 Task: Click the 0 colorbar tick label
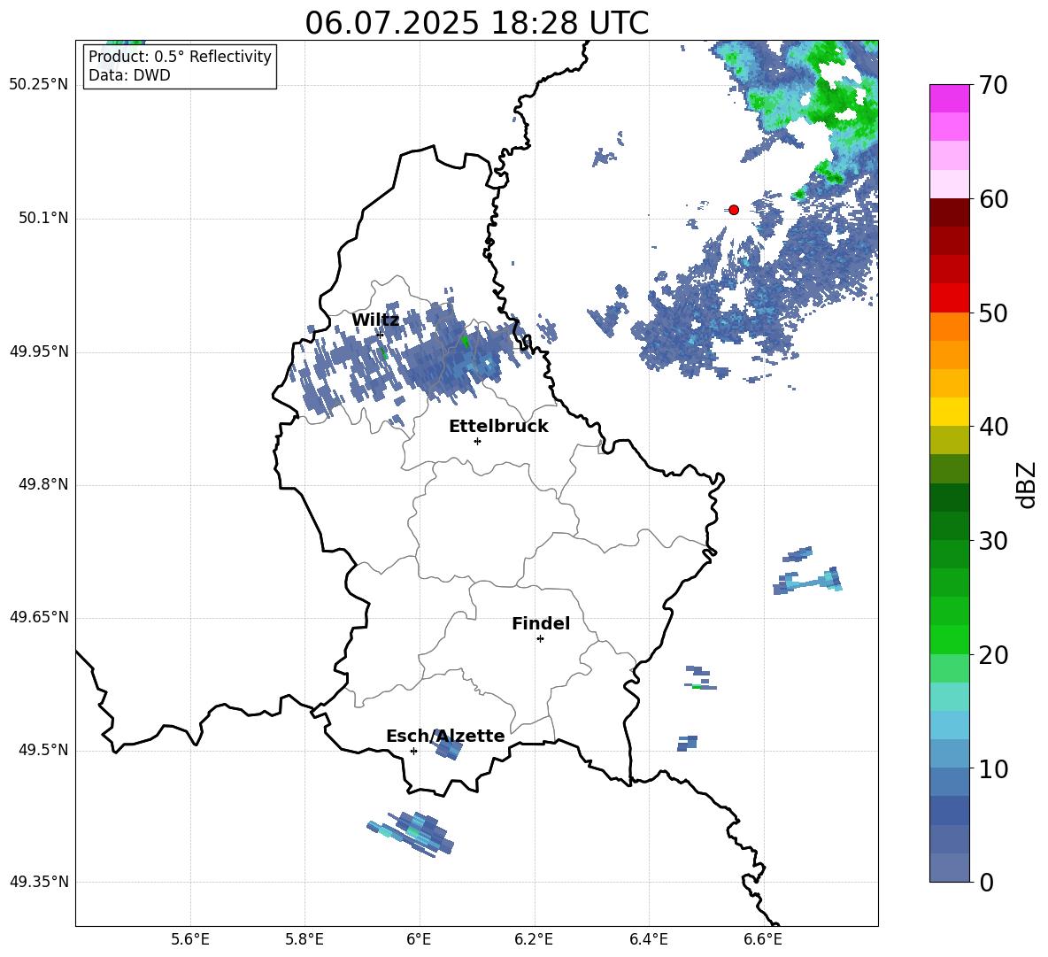[x=987, y=882]
